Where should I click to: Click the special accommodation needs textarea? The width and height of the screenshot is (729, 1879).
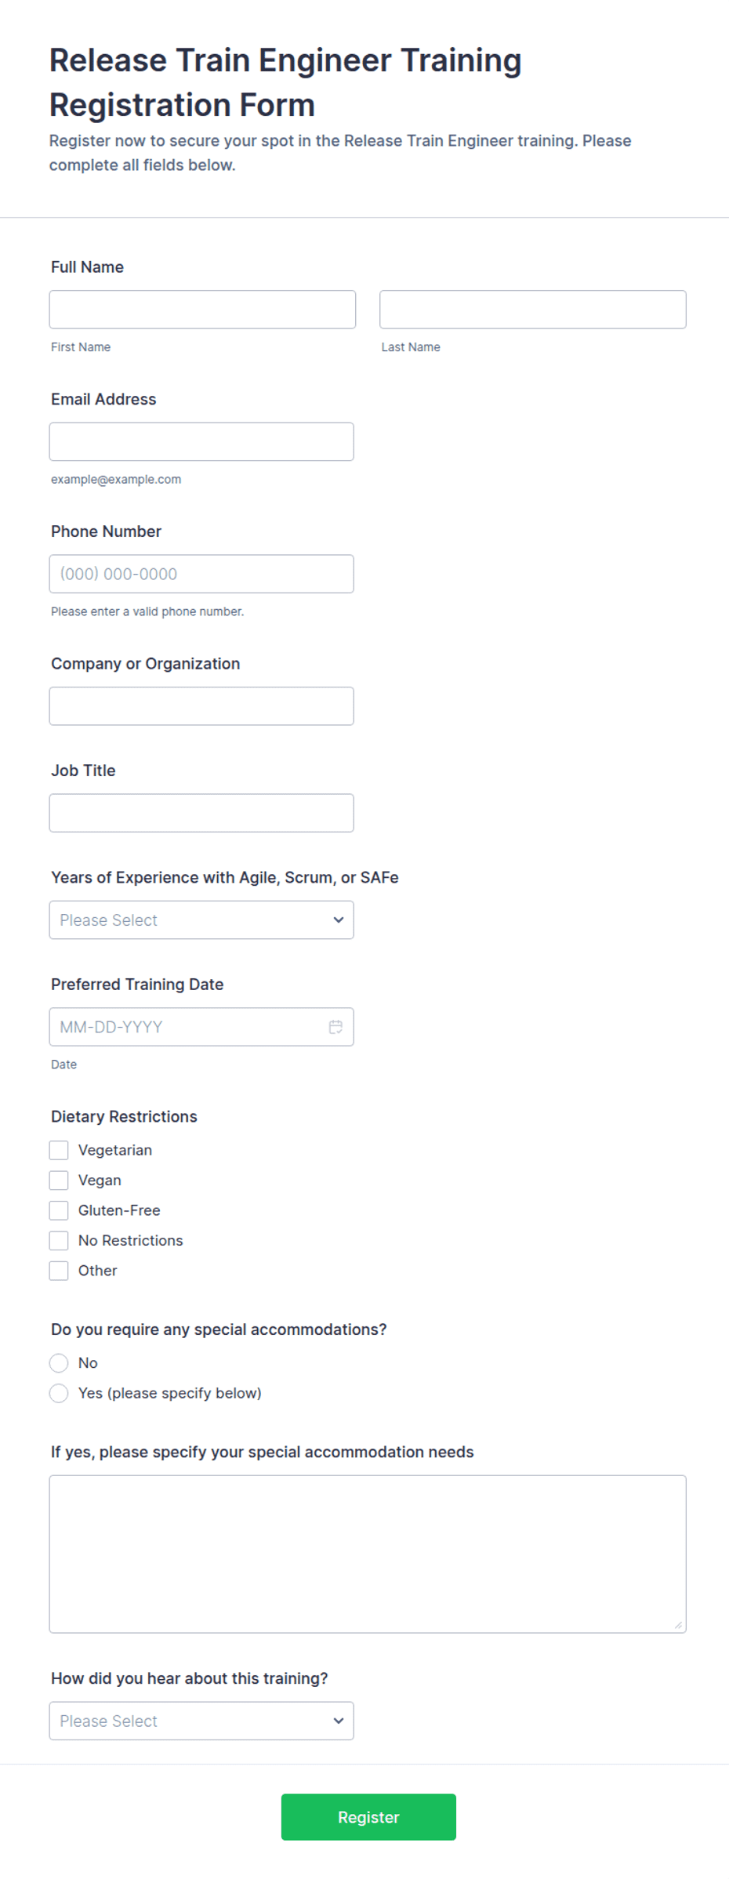(x=368, y=1554)
